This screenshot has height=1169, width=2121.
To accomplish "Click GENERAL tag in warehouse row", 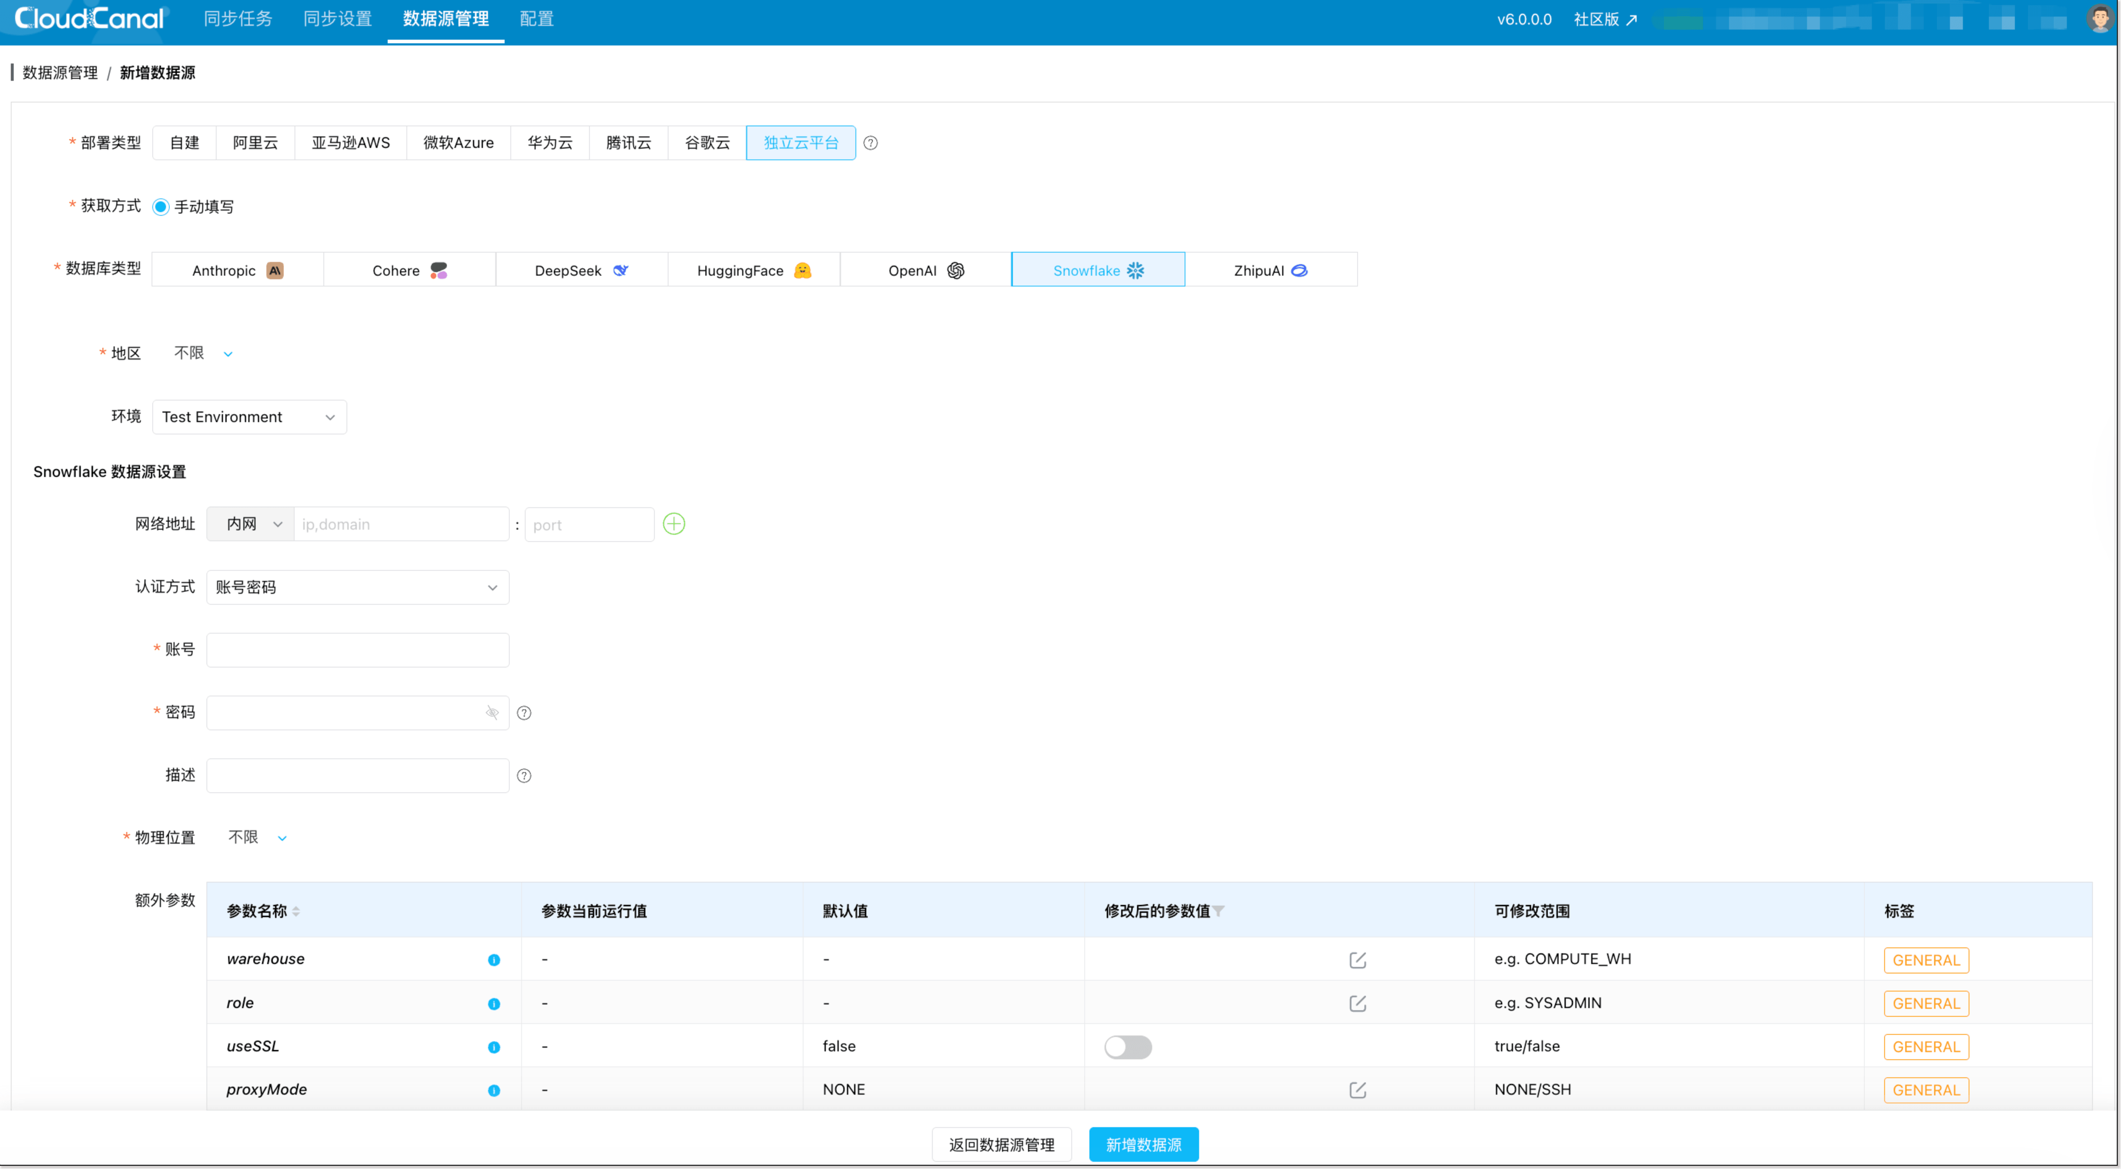I will tap(1926, 960).
